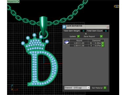This screenshot has width=126, height=95.
Task: Click the Gem Reporter panel icon
Action: coord(64,27)
